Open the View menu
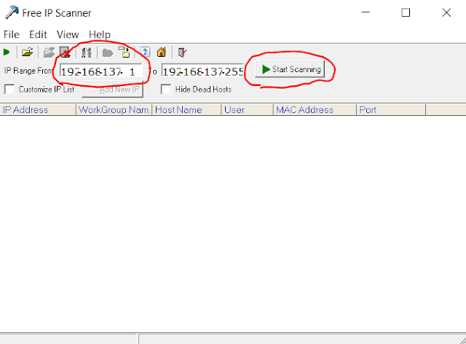466x344 pixels. click(68, 34)
